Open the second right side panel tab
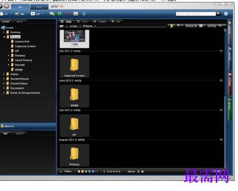 coord(230,58)
